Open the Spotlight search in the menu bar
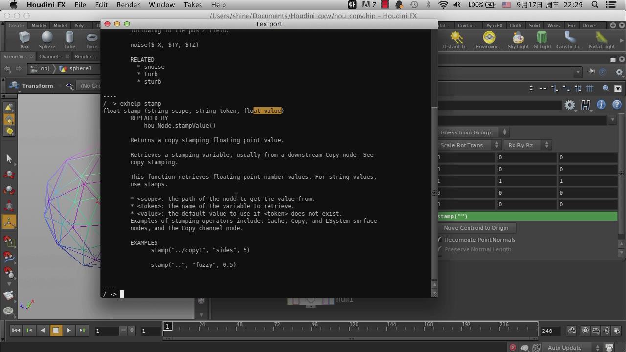The height and width of the screenshot is (352, 626). (x=595, y=5)
